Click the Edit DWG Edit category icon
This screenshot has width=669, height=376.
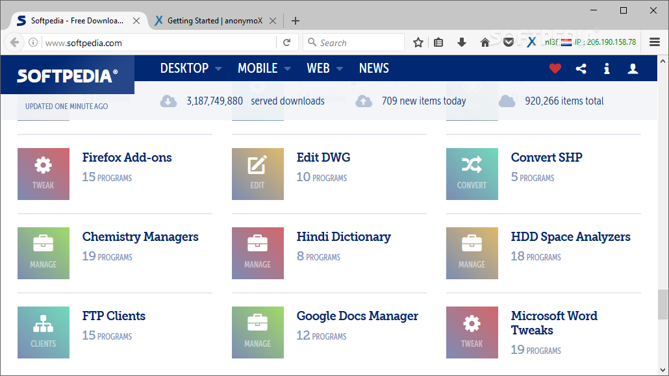(x=258, y=174)
